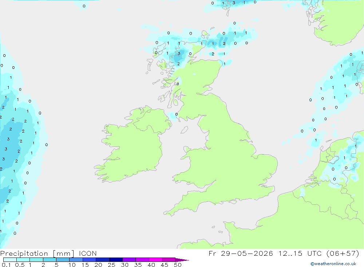Click the forecast date Fr 29-05-2026 label
Screen dimensions: 364x267
click(x=241, y=253)
